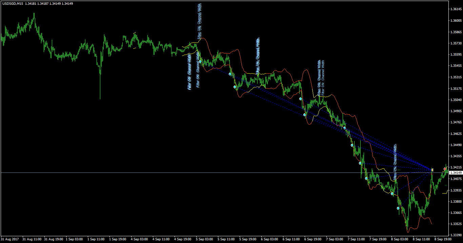Select the 8 Sep 11:00 time label
463x243 pixels.
pyautogui.click(x=421, y=239)
